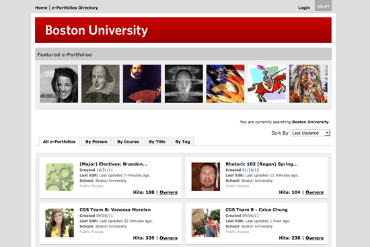Open featured jousting knight portfolio

click(267, 83)
